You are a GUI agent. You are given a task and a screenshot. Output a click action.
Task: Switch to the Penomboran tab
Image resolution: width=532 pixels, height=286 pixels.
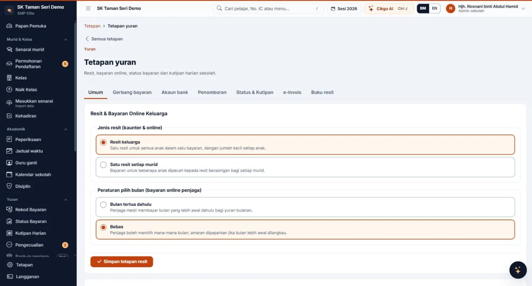[212, 92]
